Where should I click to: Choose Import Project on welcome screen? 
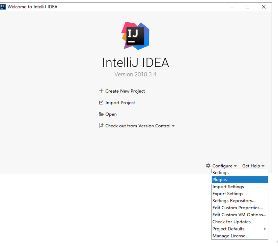point(120,103)
